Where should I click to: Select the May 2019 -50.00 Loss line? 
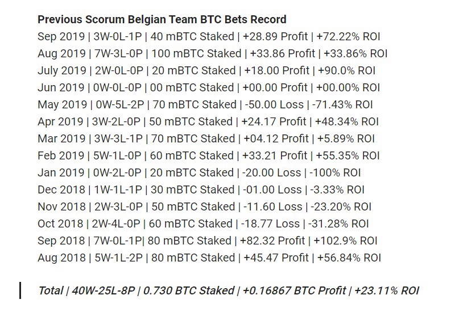pyautogui.click(x=205, y=105)
